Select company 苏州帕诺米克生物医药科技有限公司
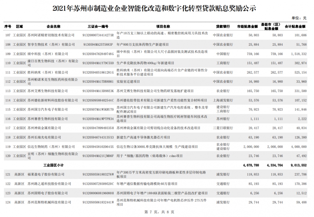314x217 pixels. (x=53, y=81)
